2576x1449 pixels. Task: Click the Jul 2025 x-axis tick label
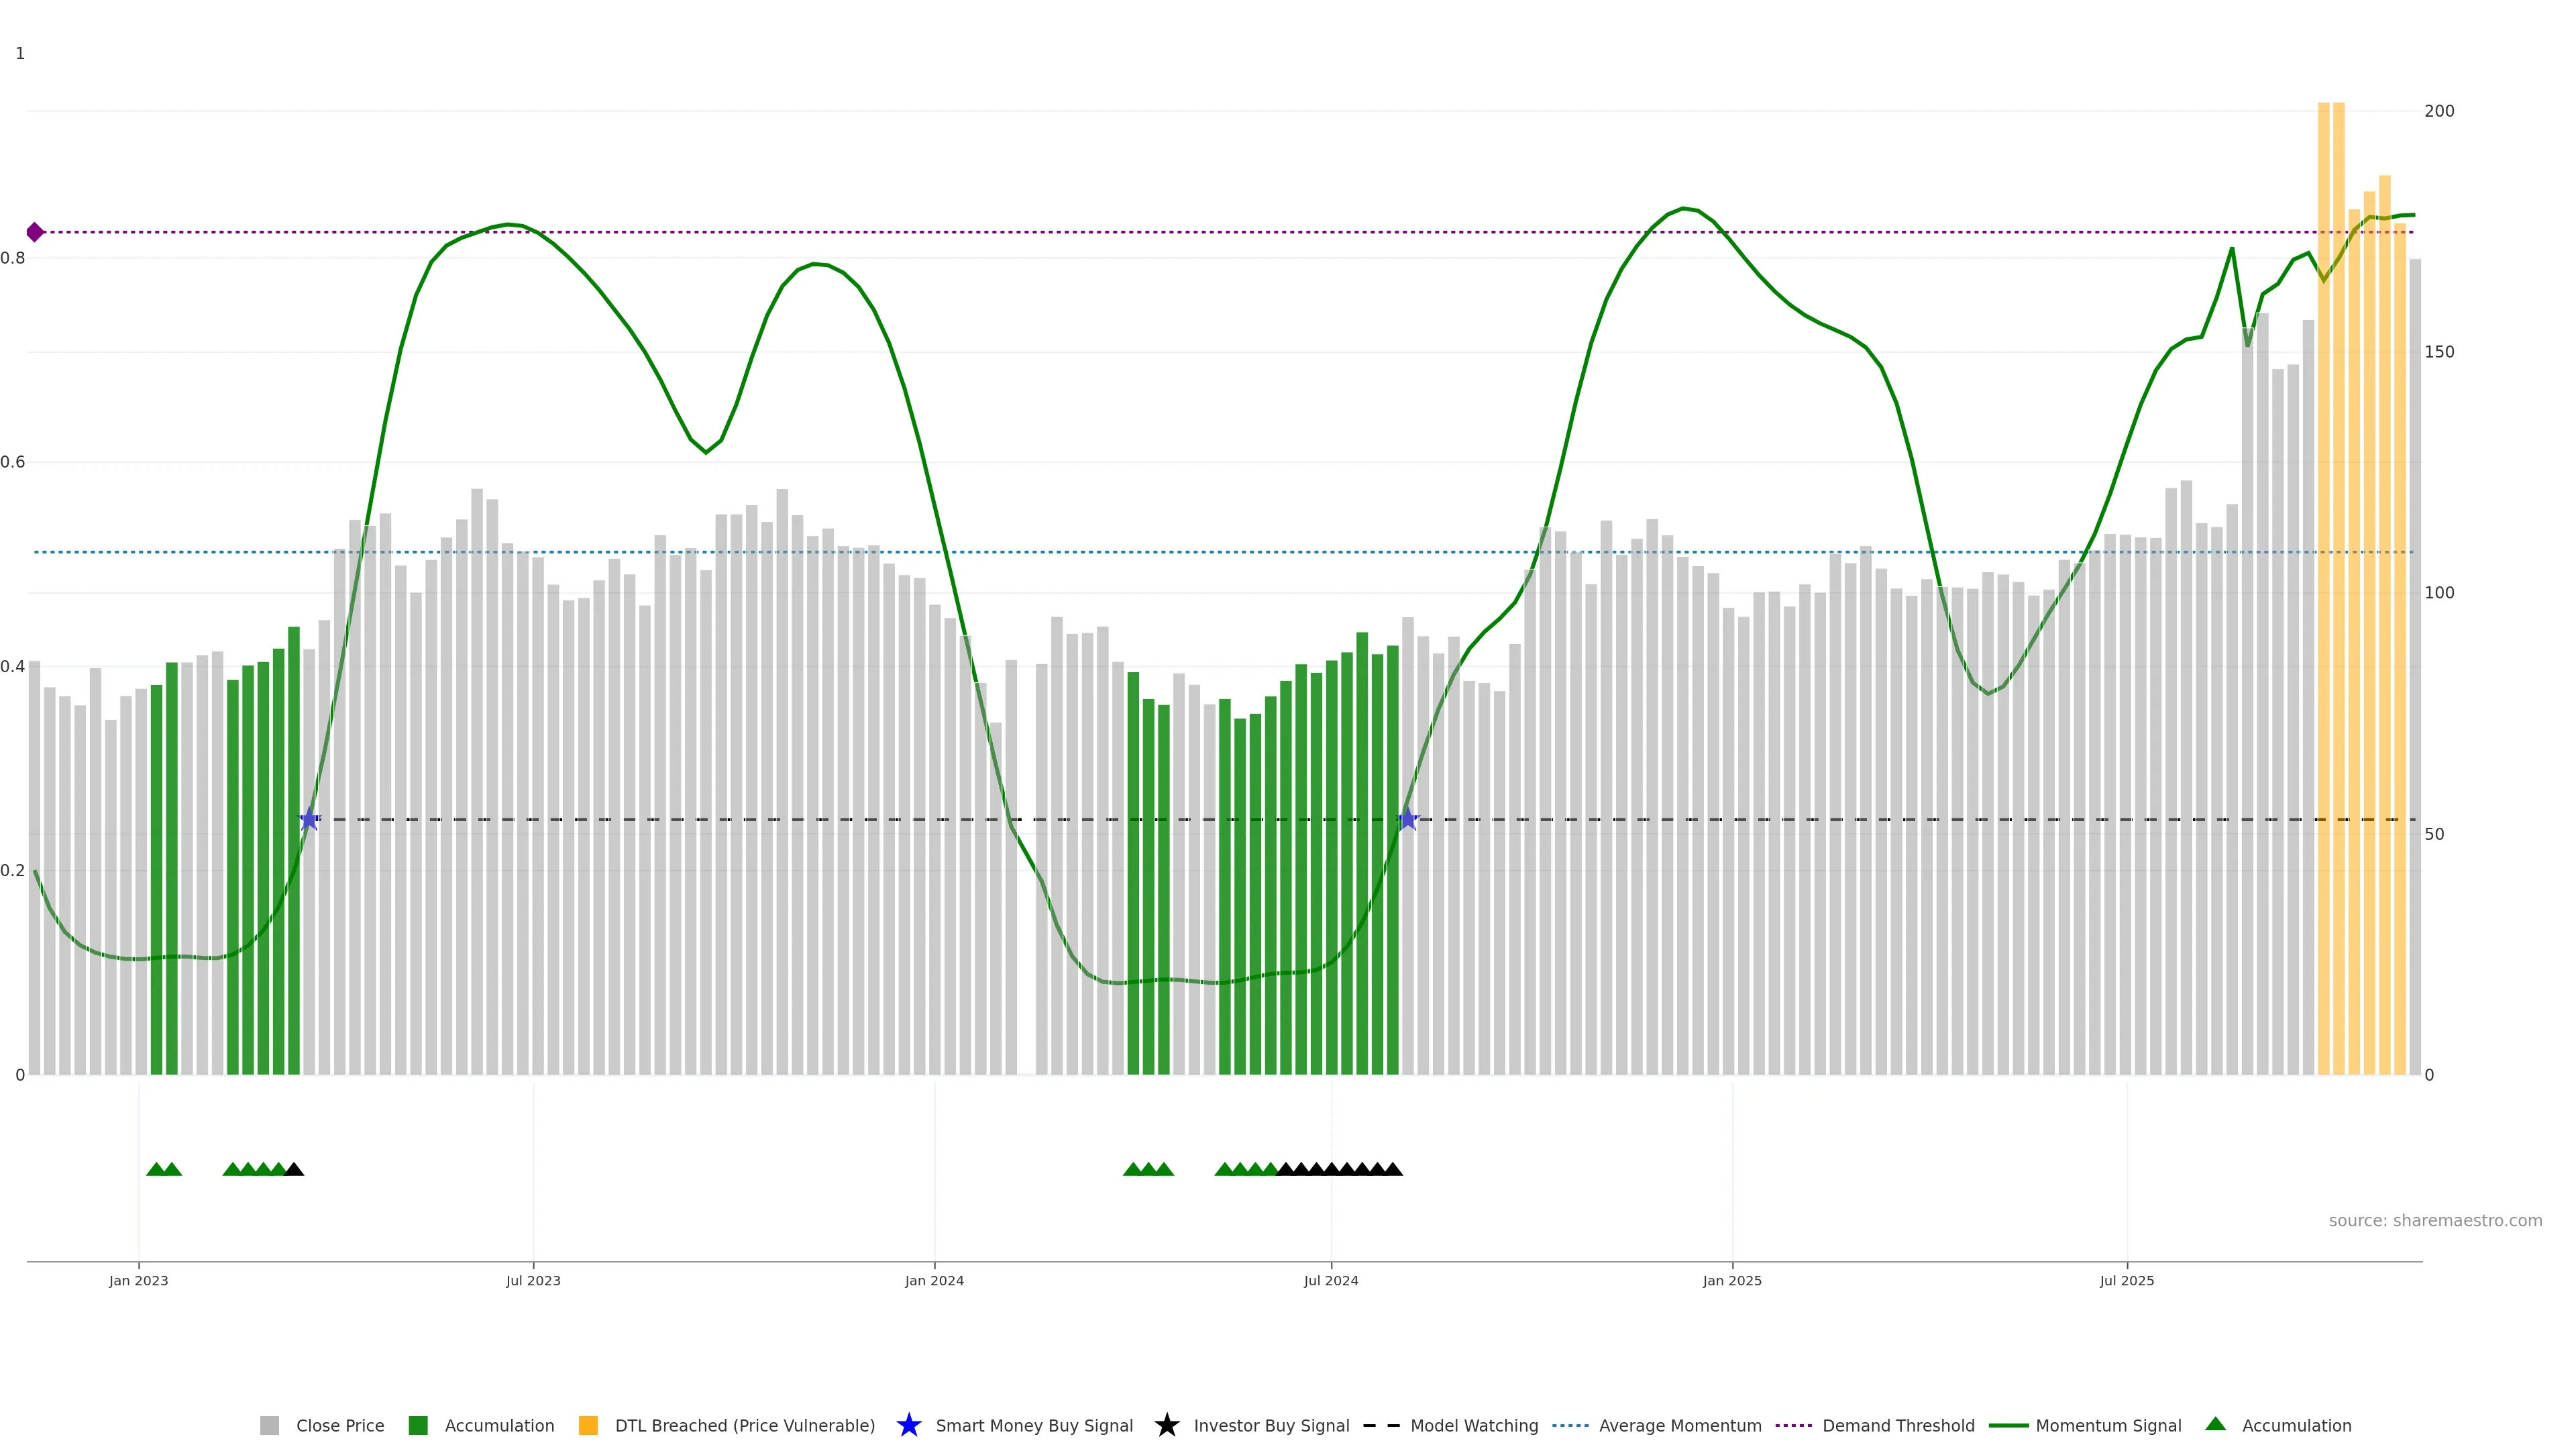pos(2126,1280)
